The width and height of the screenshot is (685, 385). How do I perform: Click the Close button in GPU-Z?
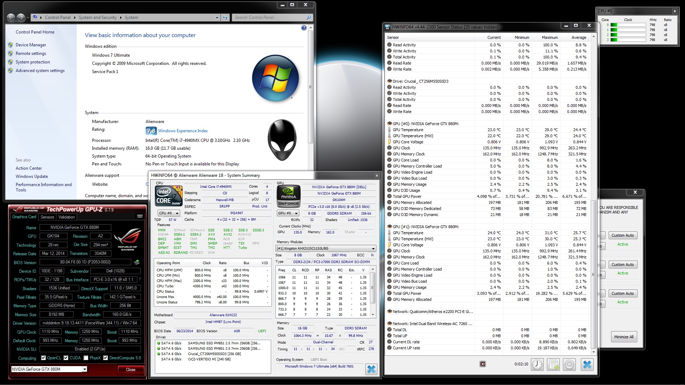131,370
